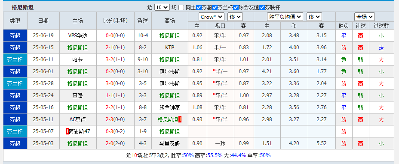Uncheck the 芬兰杯 filter checkbox

[215, 8]
